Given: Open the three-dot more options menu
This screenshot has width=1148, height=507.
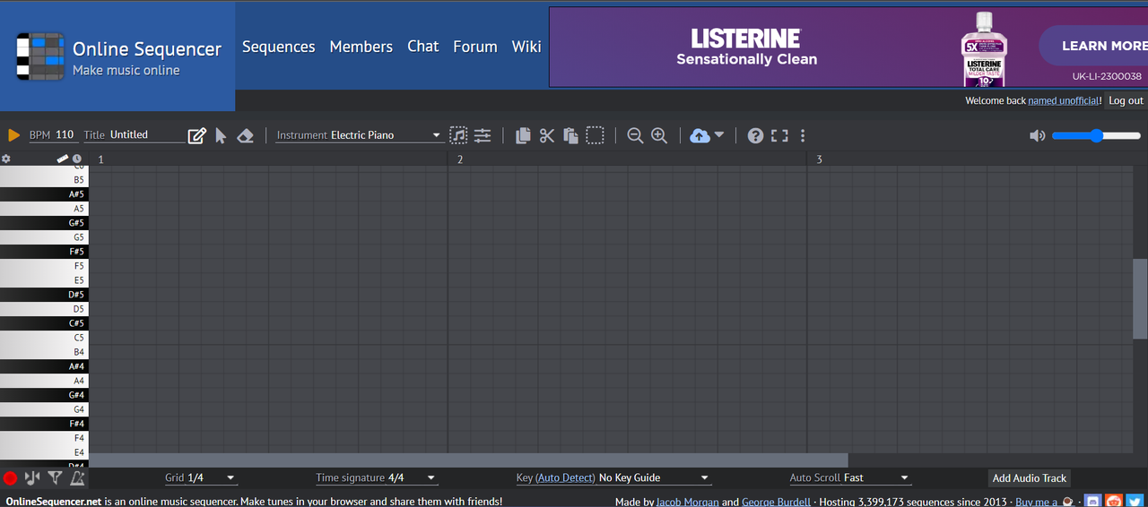Looking at the screenshot, I should (803, 135).
